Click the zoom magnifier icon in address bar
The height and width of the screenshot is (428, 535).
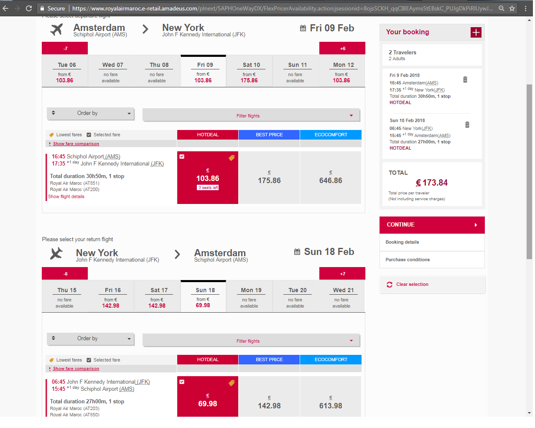pos(501,8)
